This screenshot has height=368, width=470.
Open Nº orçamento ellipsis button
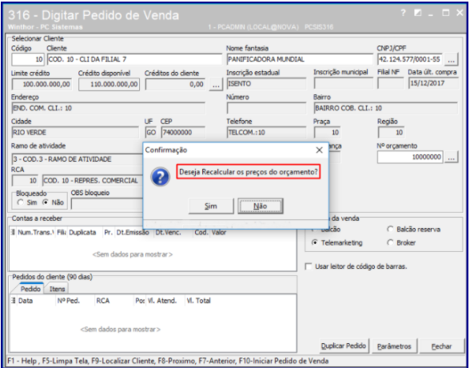pyautogui.click(x=451, y=157)
